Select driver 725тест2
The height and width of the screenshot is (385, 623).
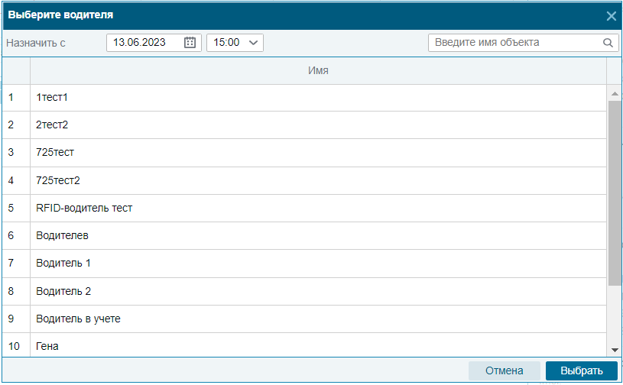pos(304,180)
